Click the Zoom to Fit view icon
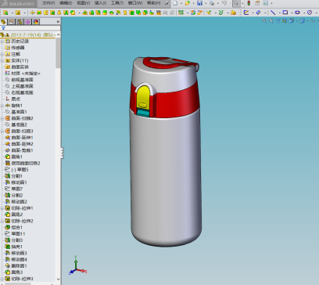Image resolution: width=319 pixels, height=285 pixels. (264, 21)
